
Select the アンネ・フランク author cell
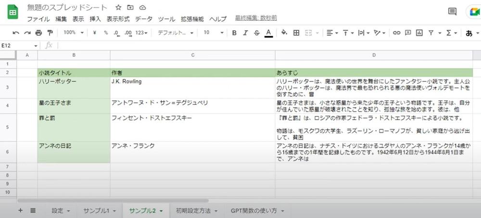(x=193, y=152)
